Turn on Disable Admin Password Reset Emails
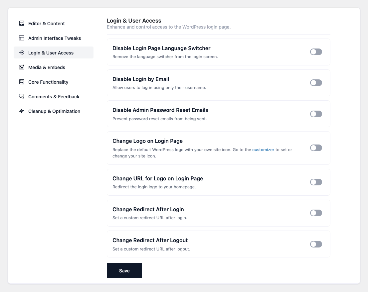This screenshot has width=368, height=292. 316,114
